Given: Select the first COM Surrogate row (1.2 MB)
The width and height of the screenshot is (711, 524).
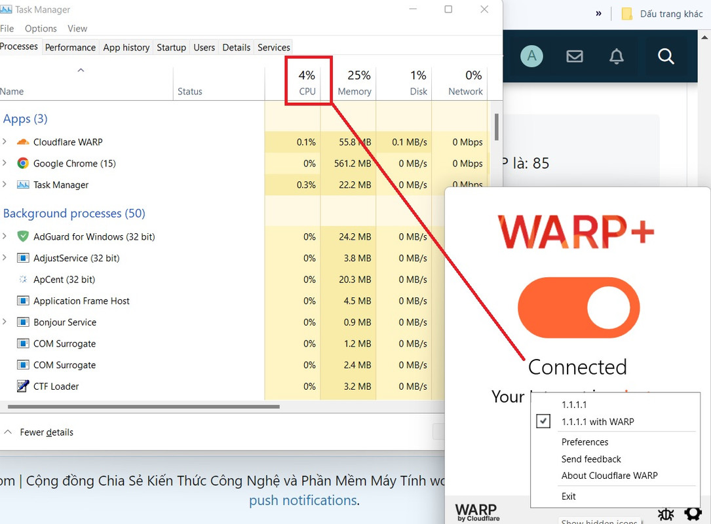Looking at the screenshot, I should point(222,344).
